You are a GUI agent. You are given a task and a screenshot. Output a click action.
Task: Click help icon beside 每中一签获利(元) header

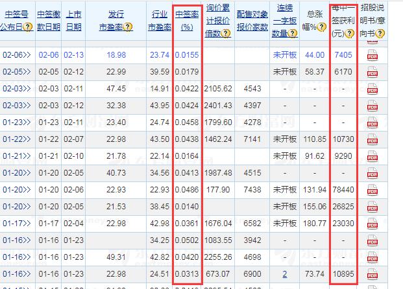[x=349, y=33]
